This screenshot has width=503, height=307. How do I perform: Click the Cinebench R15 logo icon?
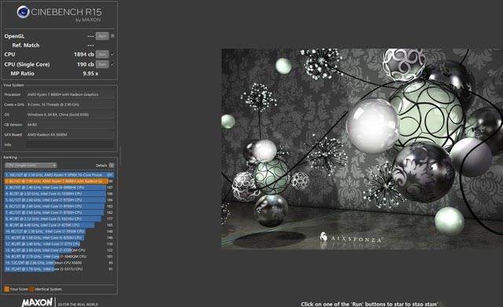(23, 12)
